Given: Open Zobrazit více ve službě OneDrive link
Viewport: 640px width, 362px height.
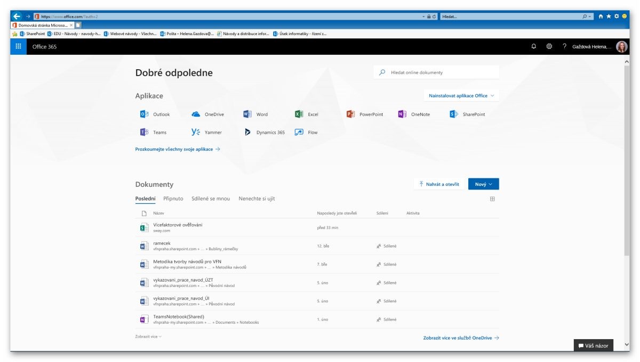Looking at the screenshot, I should click(x=461, y=338).
